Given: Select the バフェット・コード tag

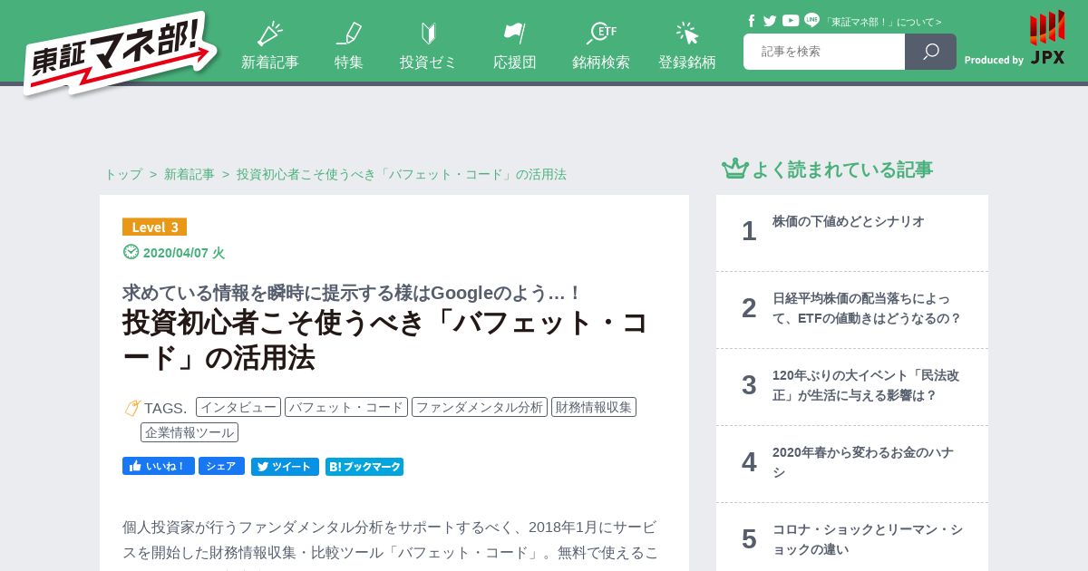Looking at the screenshot, I should coord(346,407).
